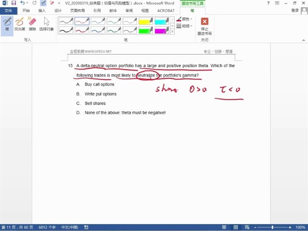
Task: Click the zoom slider handle
Action: click(x=273, y=228)
